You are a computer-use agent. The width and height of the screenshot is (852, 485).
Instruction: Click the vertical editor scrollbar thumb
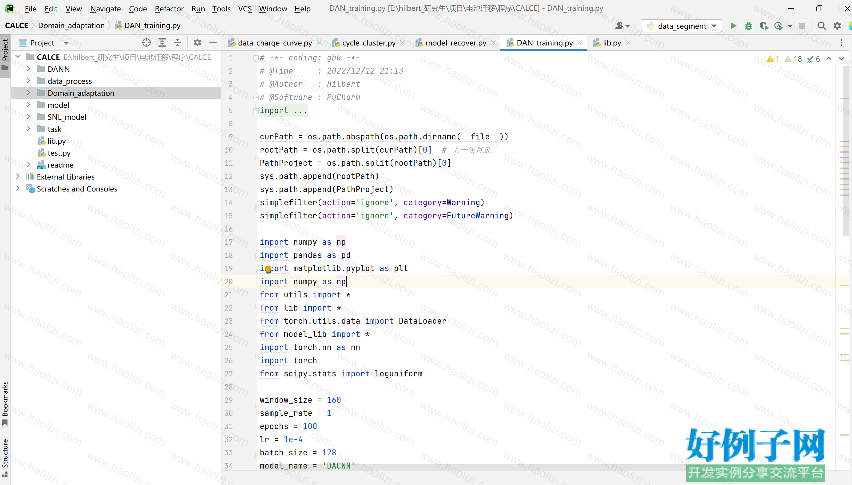[845, 151]
